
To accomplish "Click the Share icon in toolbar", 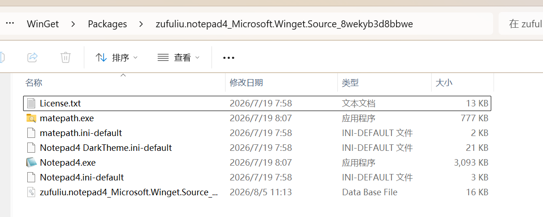I will coord(32,57).
